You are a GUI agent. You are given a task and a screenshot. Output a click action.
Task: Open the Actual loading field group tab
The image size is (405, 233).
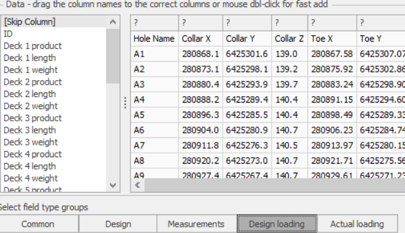coord(358,224)
